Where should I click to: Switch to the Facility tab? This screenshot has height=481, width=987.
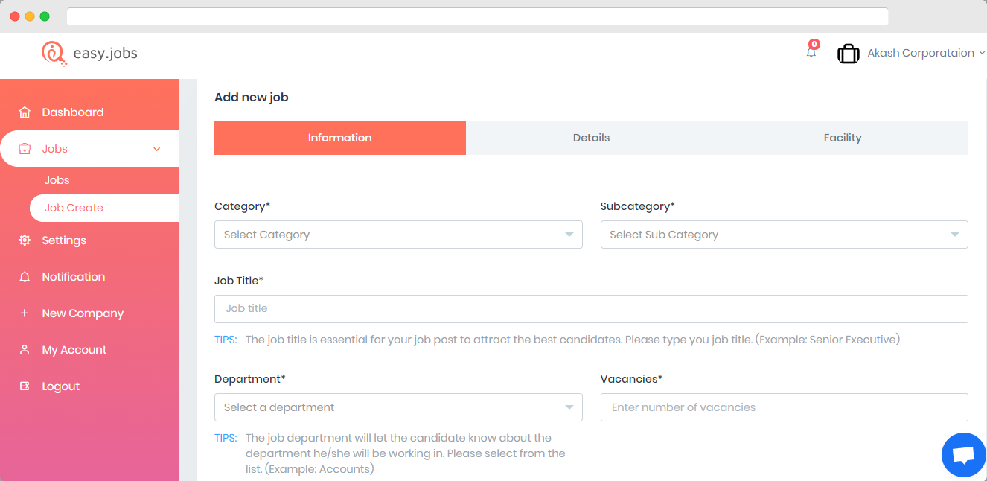point(843,138)
